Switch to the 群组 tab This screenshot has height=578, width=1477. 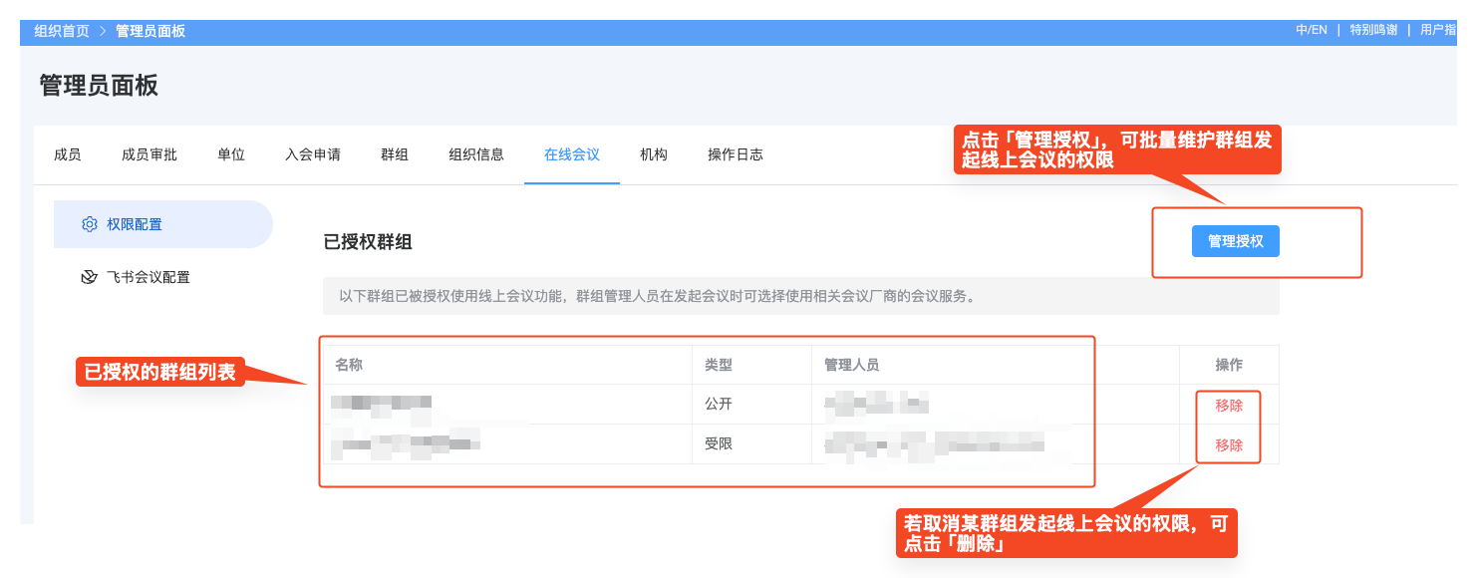[395, 154]
